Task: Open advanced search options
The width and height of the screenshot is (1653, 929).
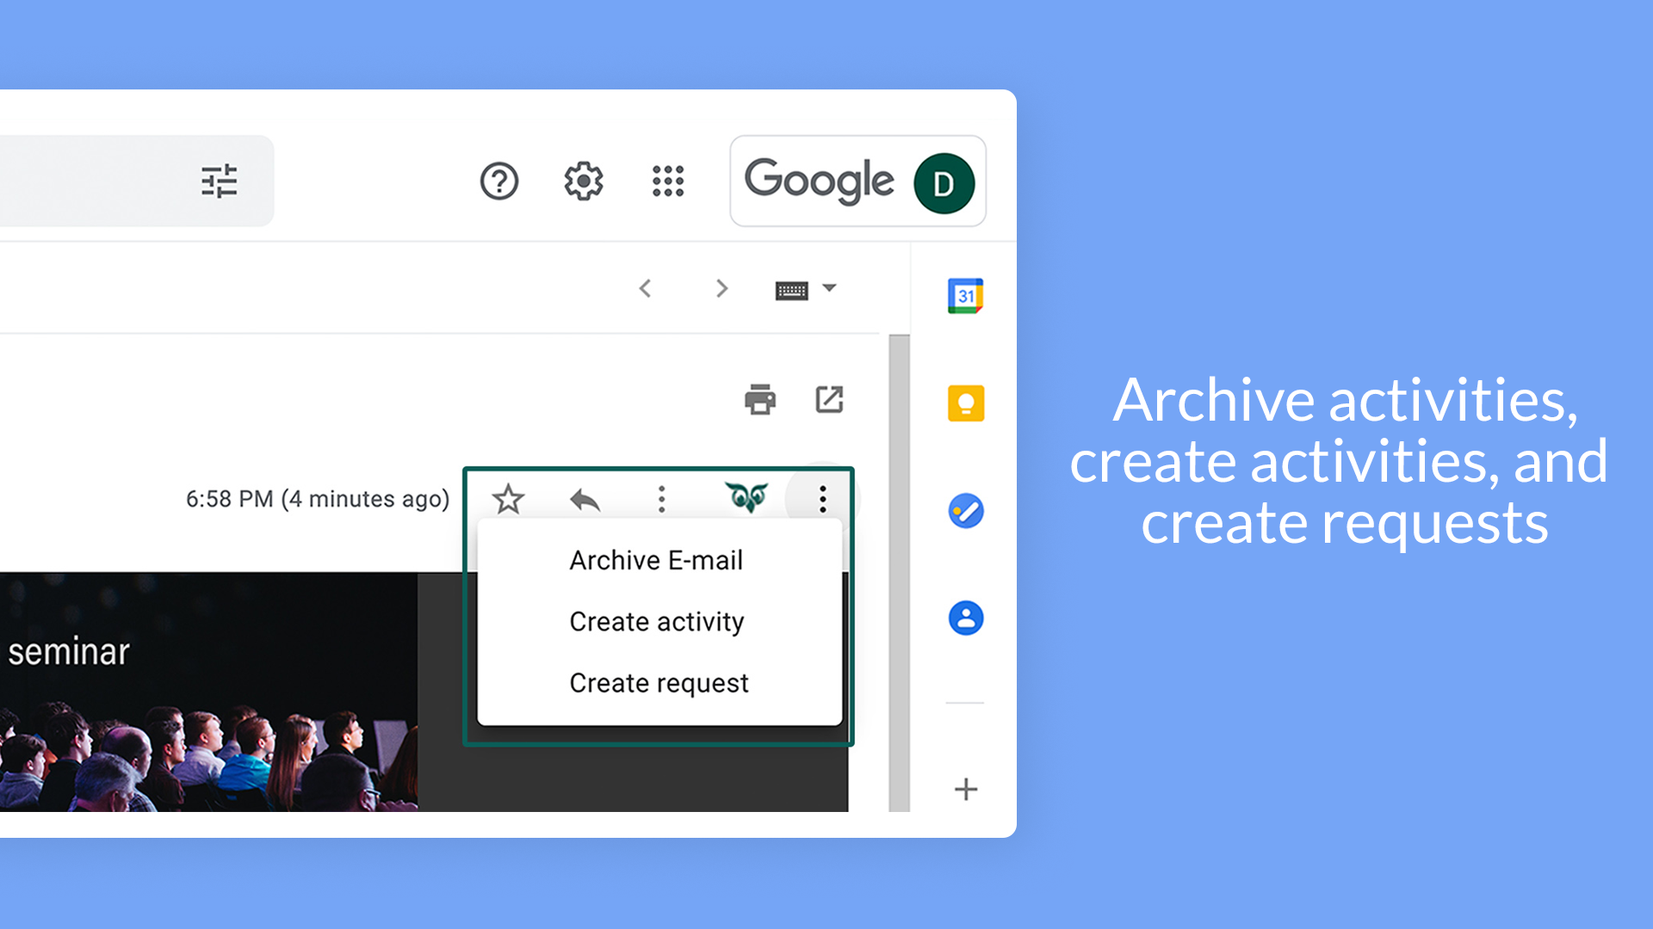Action: coord(221,181)
